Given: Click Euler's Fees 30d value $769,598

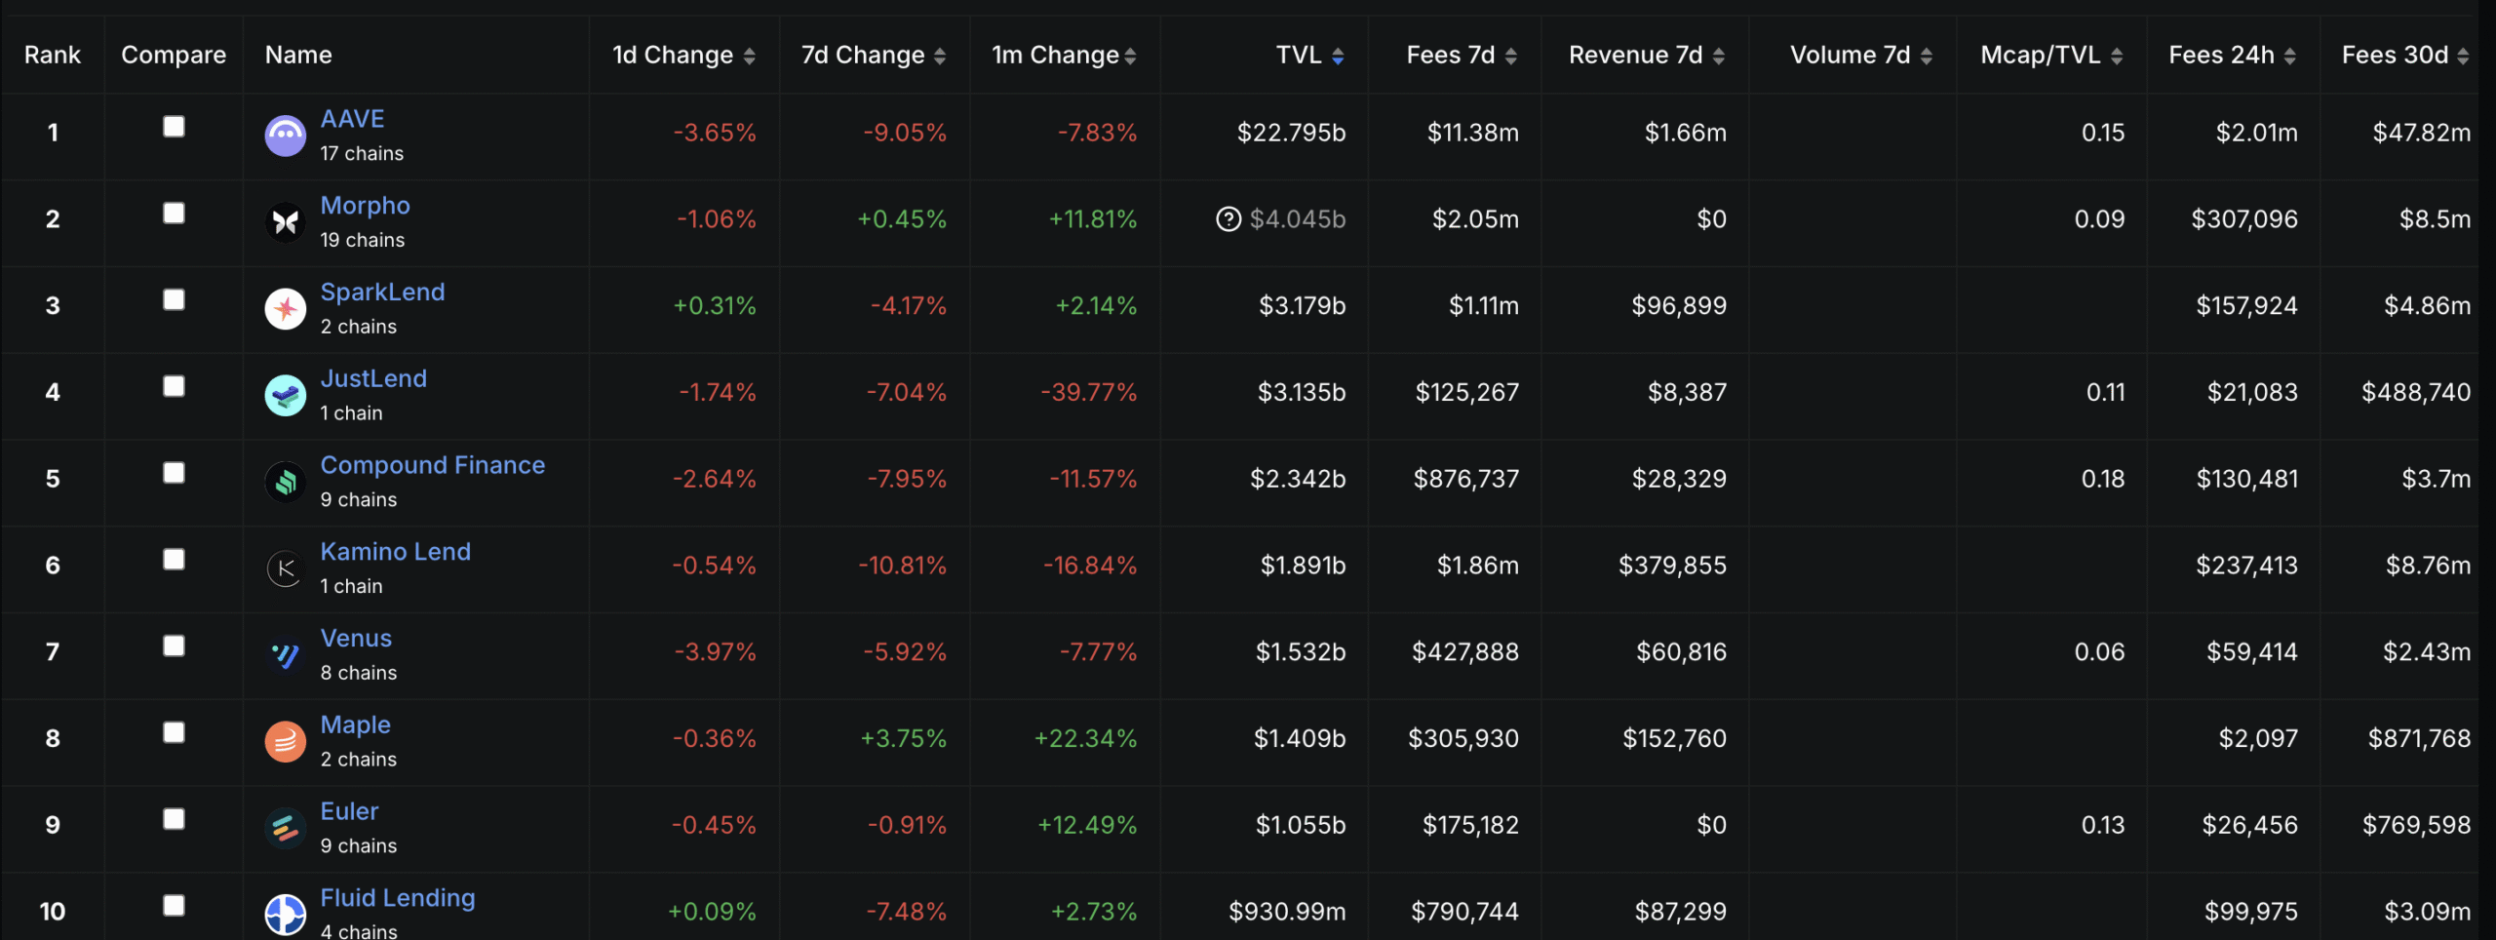Looking at the screenshot, I should (x=2416, y=826).
